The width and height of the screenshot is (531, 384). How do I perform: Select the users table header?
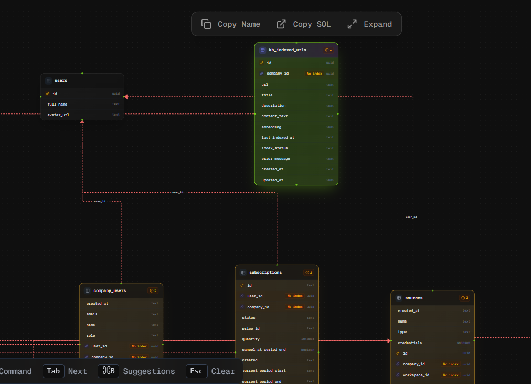click(82, 80)
